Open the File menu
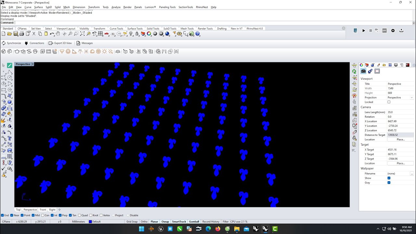The height and width of the screenshot is (234, 416). [x=4, y=7]
